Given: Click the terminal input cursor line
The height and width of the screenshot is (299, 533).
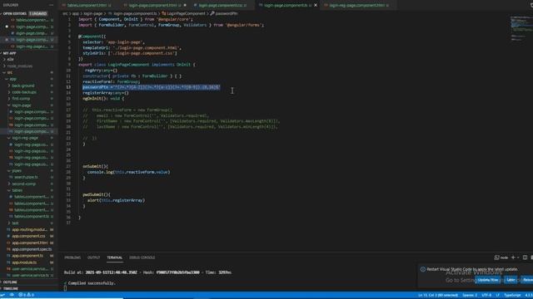Looking at the screenshot, I should click(x=65, y=288).
